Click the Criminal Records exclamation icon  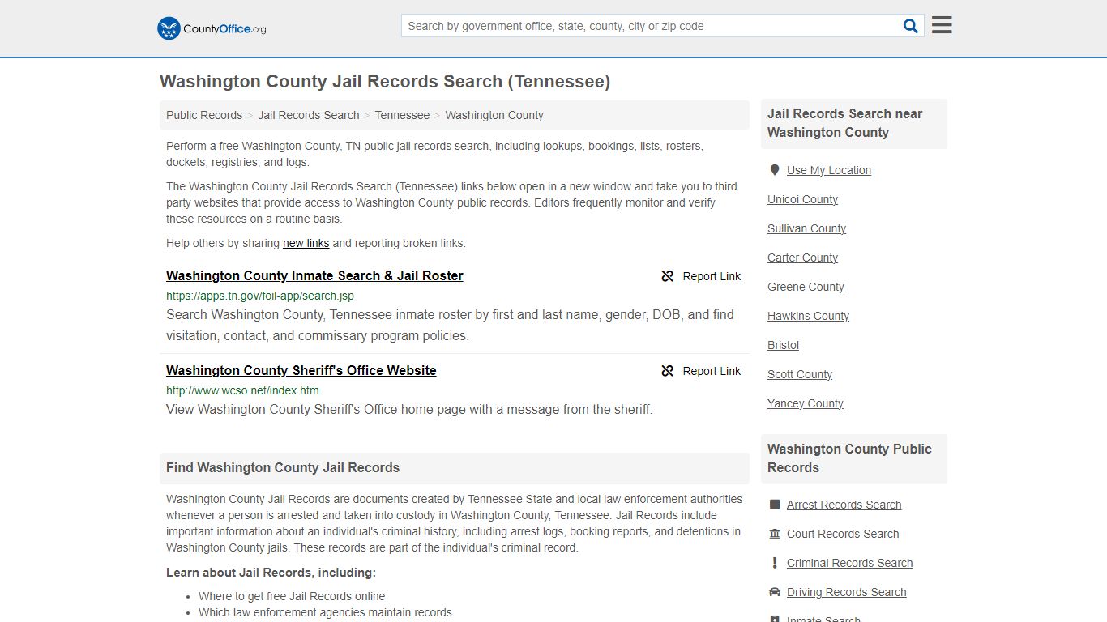click(775, 563)
